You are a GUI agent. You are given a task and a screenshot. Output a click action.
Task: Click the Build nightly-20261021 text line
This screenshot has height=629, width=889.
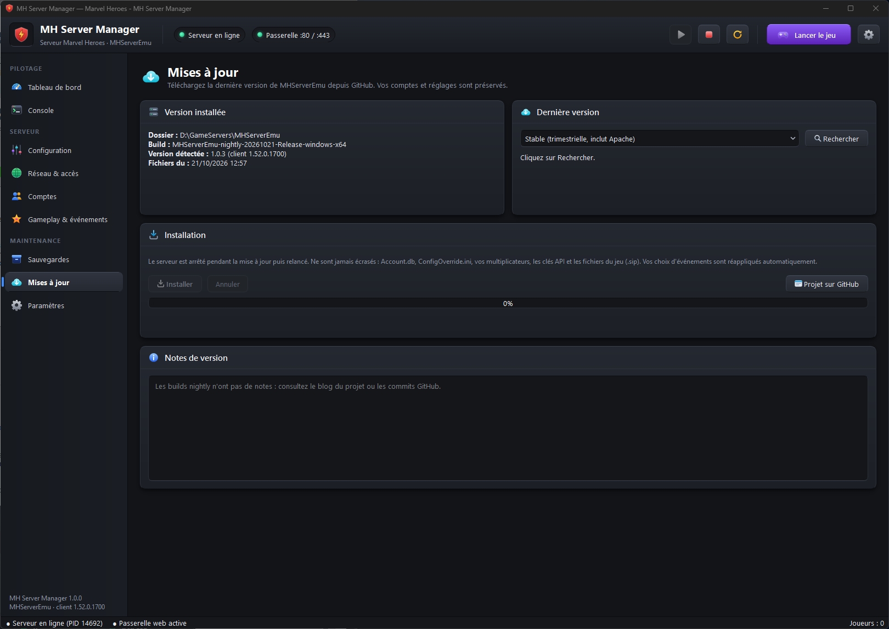[247, 144]
